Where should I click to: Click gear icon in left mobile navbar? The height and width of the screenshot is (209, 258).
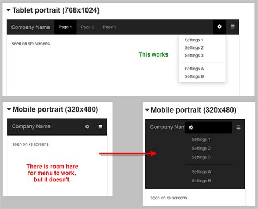click(x=87, y=127)
